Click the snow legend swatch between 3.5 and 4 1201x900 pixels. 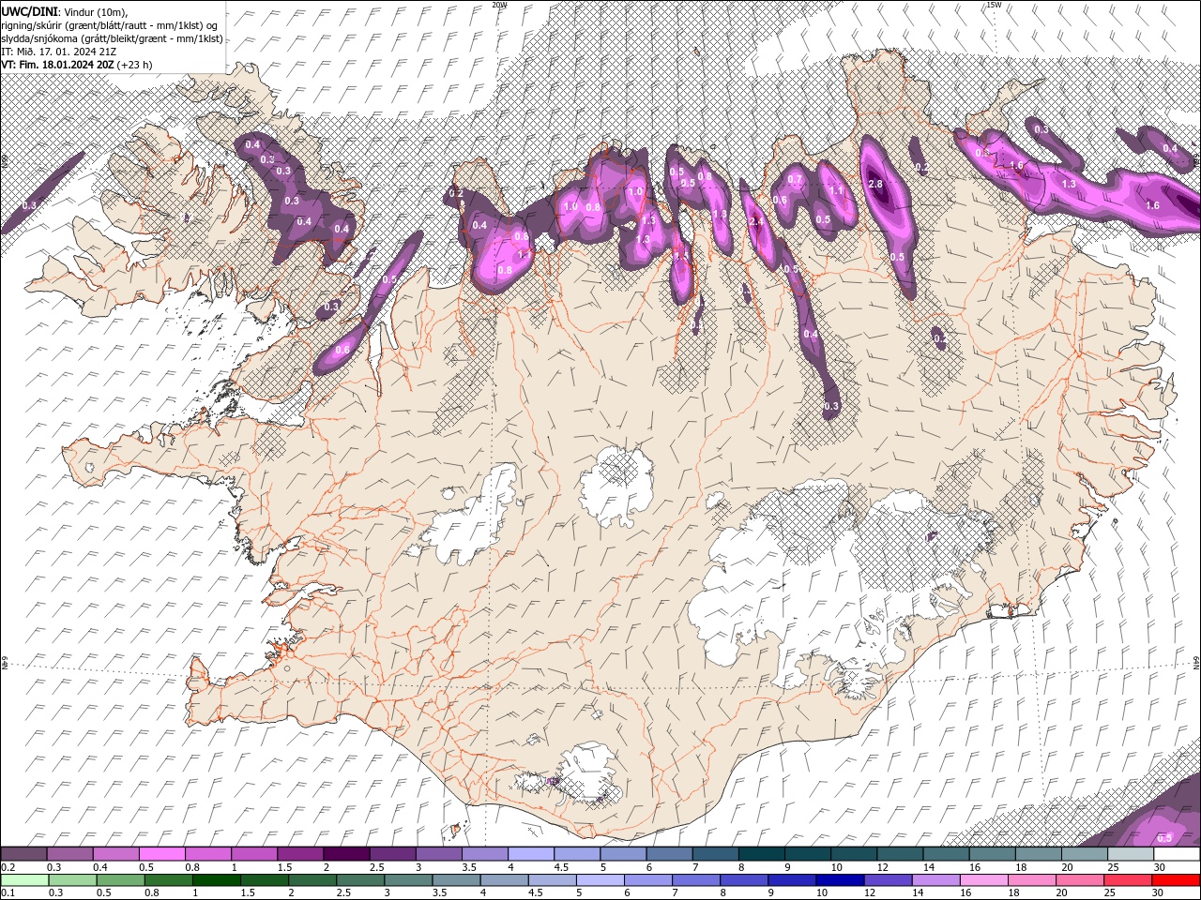(485, 854)
